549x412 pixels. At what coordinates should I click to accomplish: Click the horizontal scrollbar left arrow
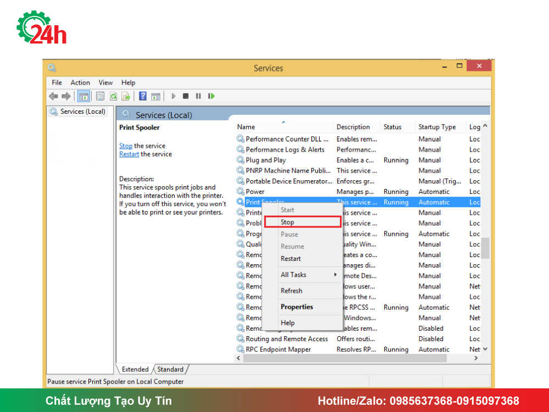point(238,358)
